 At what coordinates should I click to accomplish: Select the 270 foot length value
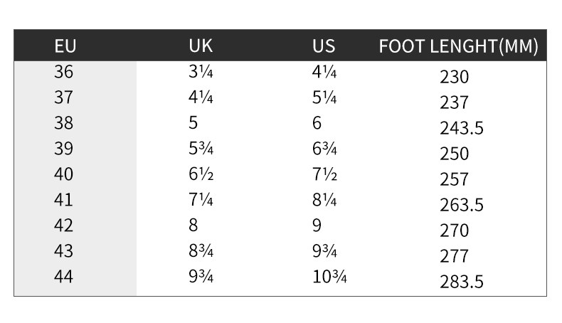point(454,231)
